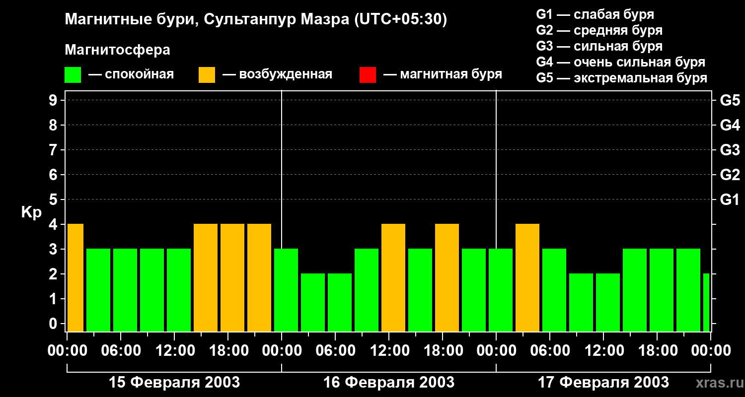
Task: Click the orange bar covering 18:00 on 15 February
Action: [232, 277]
